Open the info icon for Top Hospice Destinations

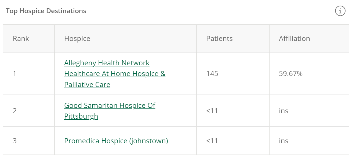[x=340, y=11]
